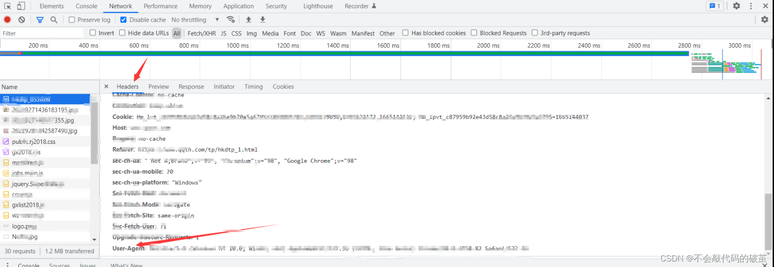This screenshot has width=774, height=267.
Task: Uncheck the Disable cache checkbox
Action: click(123, 20)
